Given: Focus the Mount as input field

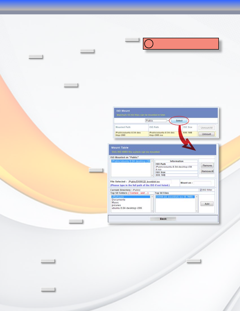Looking at the screenshot, I should tap(202, 183).
